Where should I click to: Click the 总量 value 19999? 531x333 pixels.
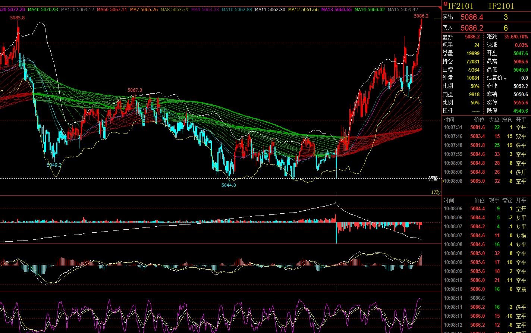(x=473, y=53)
